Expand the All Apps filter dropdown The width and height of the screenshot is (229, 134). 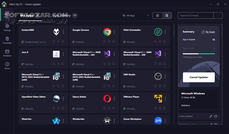click(x=135, y=15)
